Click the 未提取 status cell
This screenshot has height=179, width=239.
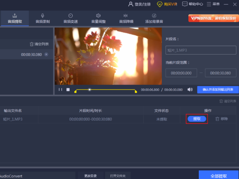tap(162, 119)
